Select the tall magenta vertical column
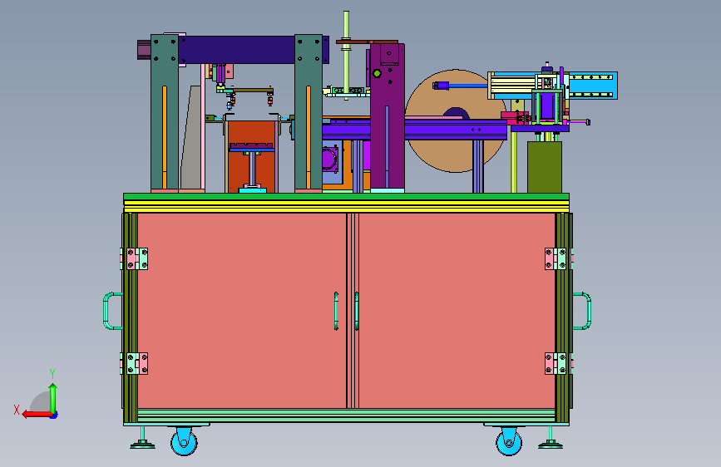The height and width of the screenshot is (467, 721). pos(388,117)
